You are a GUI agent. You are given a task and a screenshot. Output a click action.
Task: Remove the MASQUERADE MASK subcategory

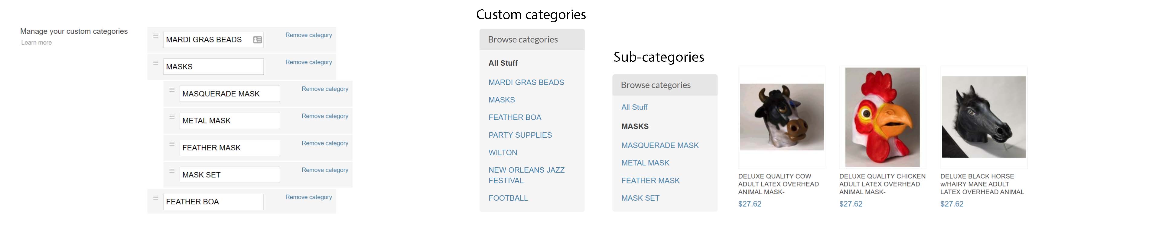(325, 89)
